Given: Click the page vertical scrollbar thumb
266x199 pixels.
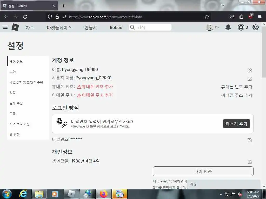Looking at the screenshot, I should (x=264, y=52).
